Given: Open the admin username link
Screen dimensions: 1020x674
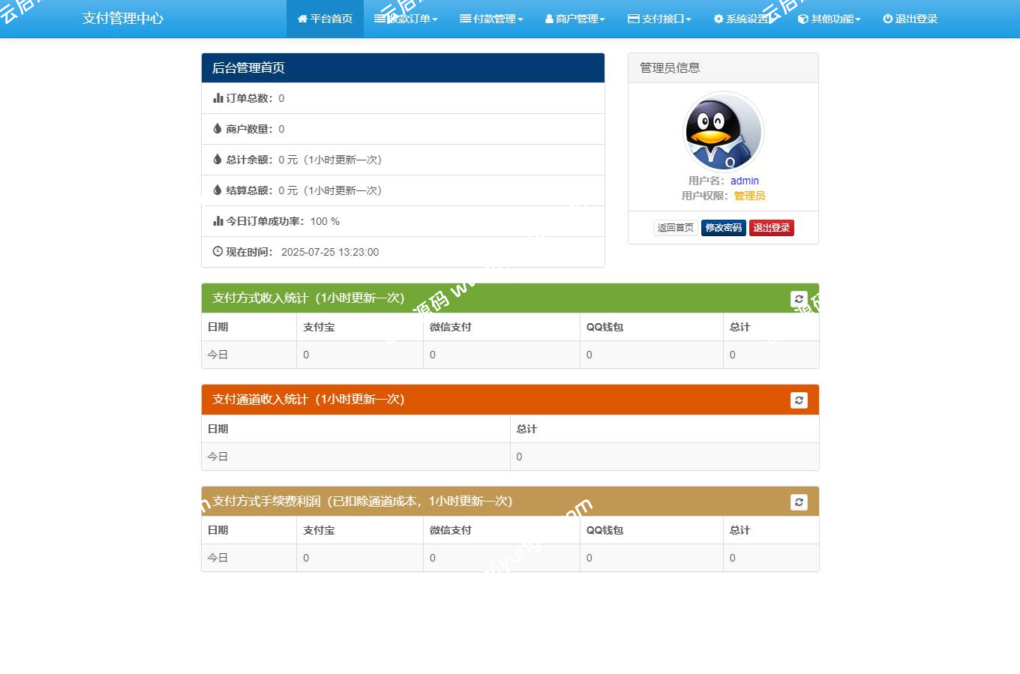Looking at the screenshot, I should (745, 181).
